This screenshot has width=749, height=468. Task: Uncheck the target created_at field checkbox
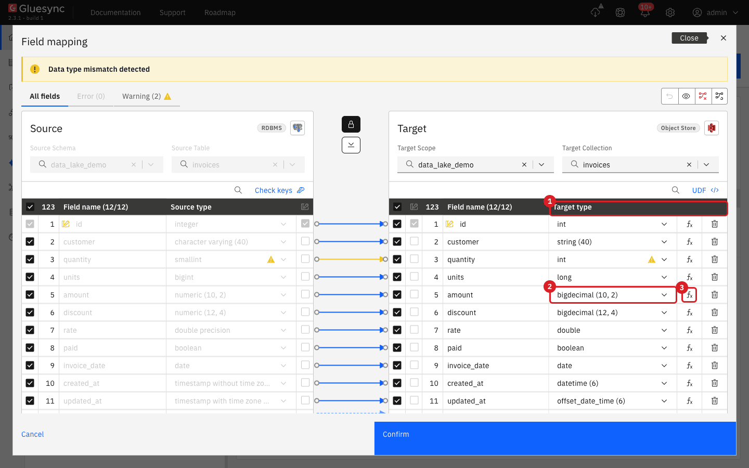click(397, 383)
